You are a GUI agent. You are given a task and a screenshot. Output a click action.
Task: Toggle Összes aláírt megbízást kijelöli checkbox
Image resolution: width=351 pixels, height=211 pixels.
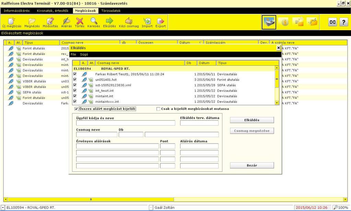point(76,109)
